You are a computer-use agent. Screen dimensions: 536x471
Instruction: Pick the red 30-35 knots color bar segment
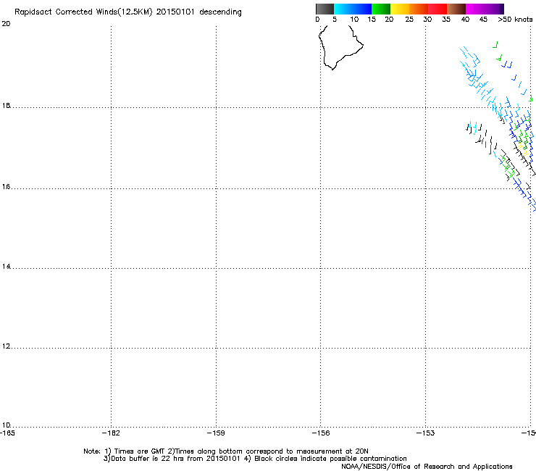pyautogui.click(x=437, y=9)
